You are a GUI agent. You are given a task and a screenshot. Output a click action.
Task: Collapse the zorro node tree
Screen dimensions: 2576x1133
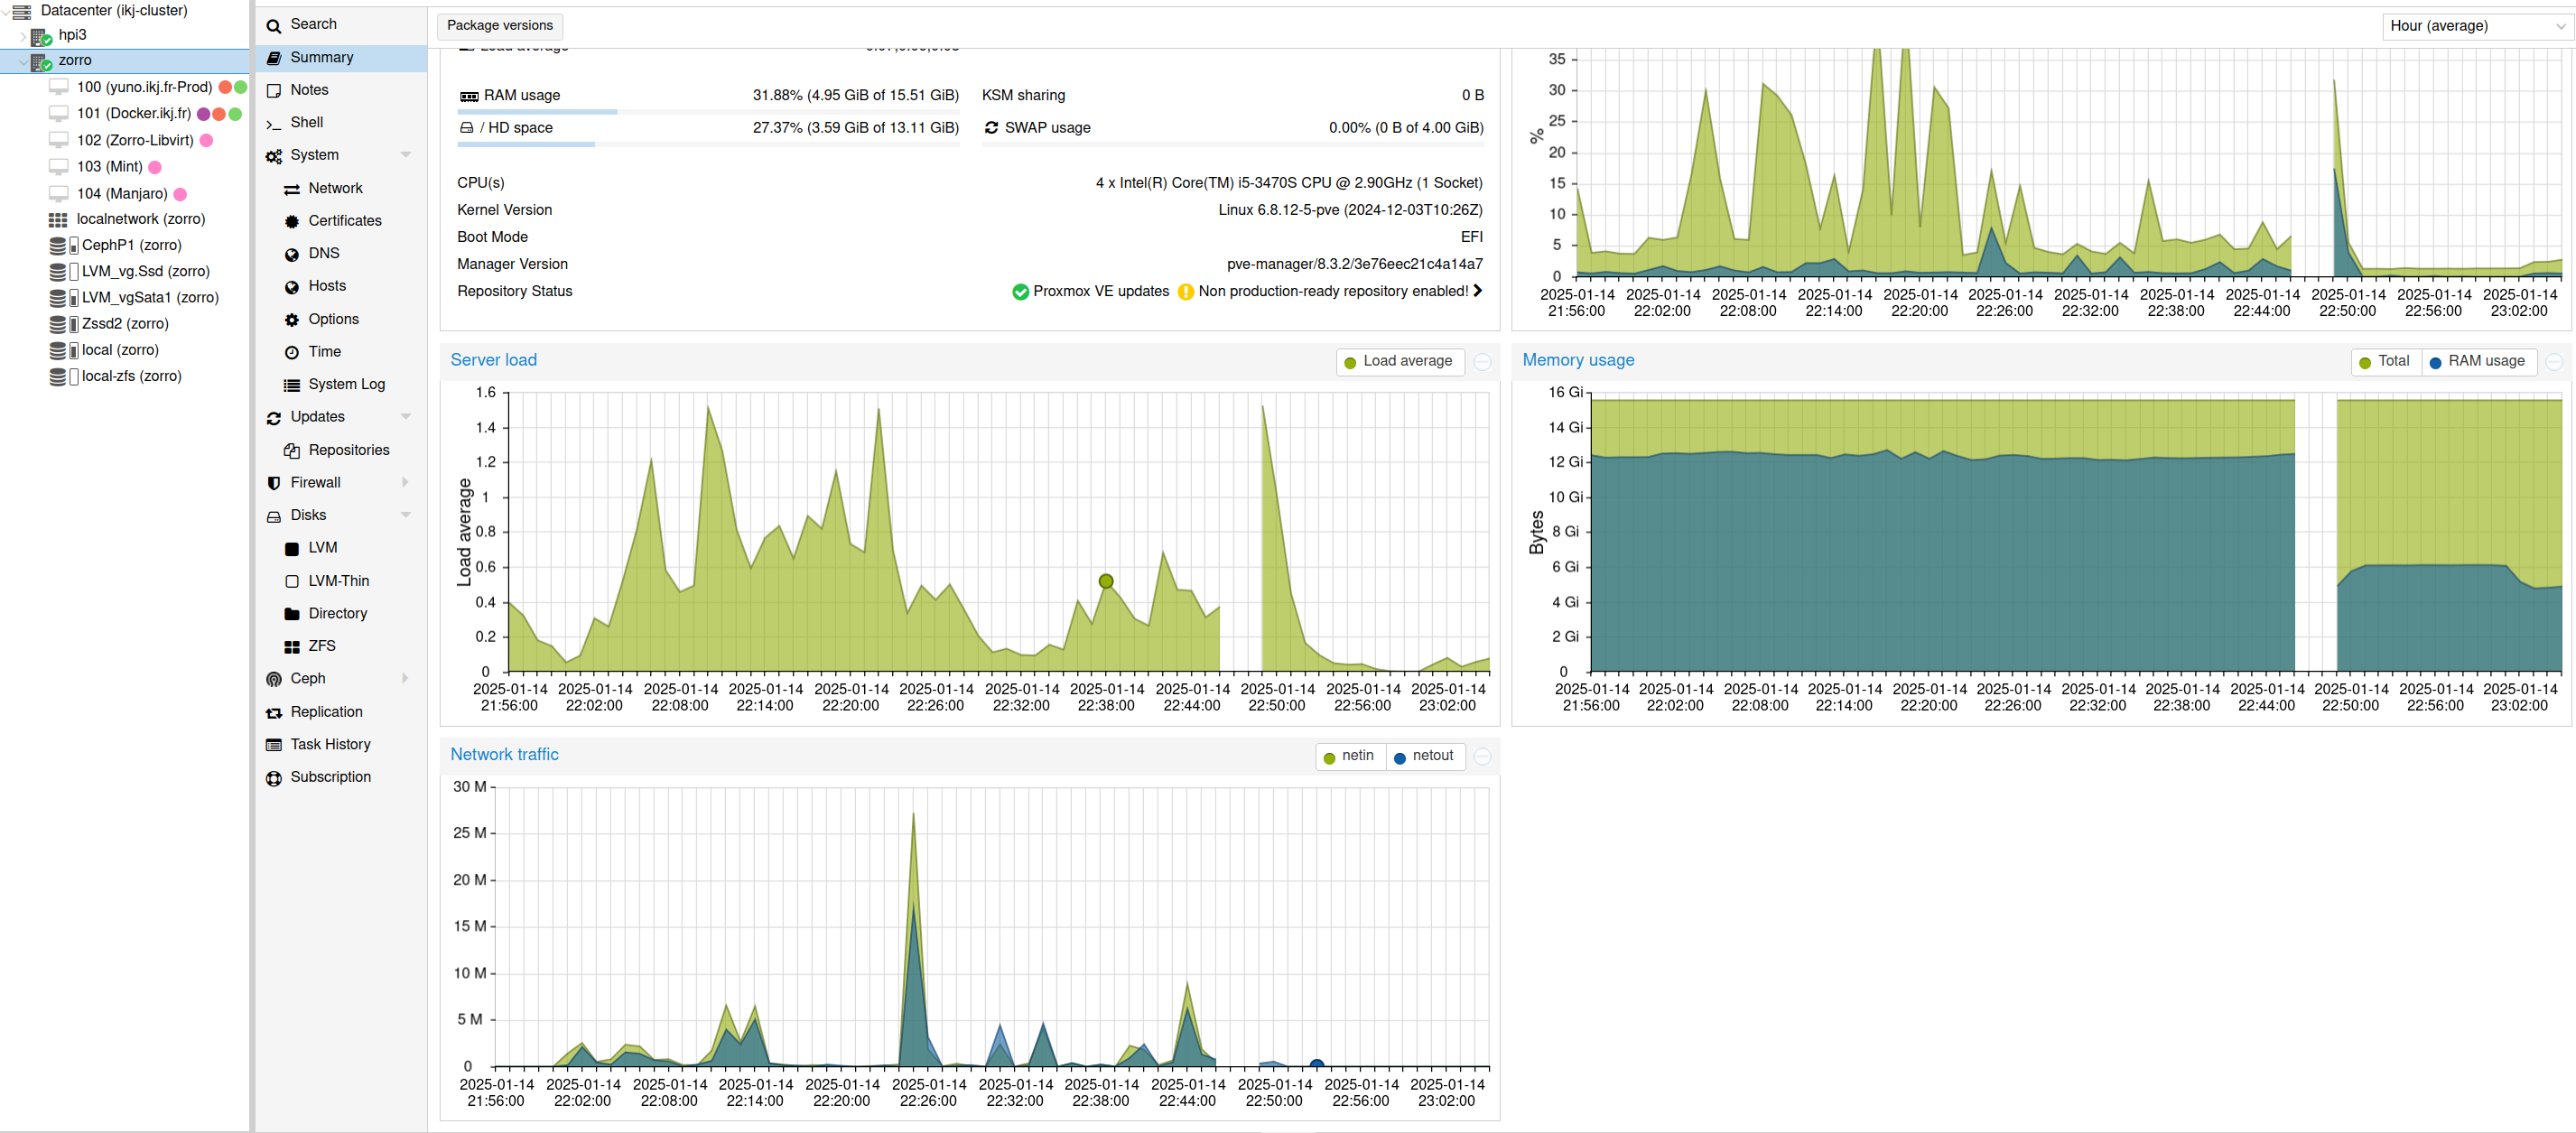tap(23, 61)
